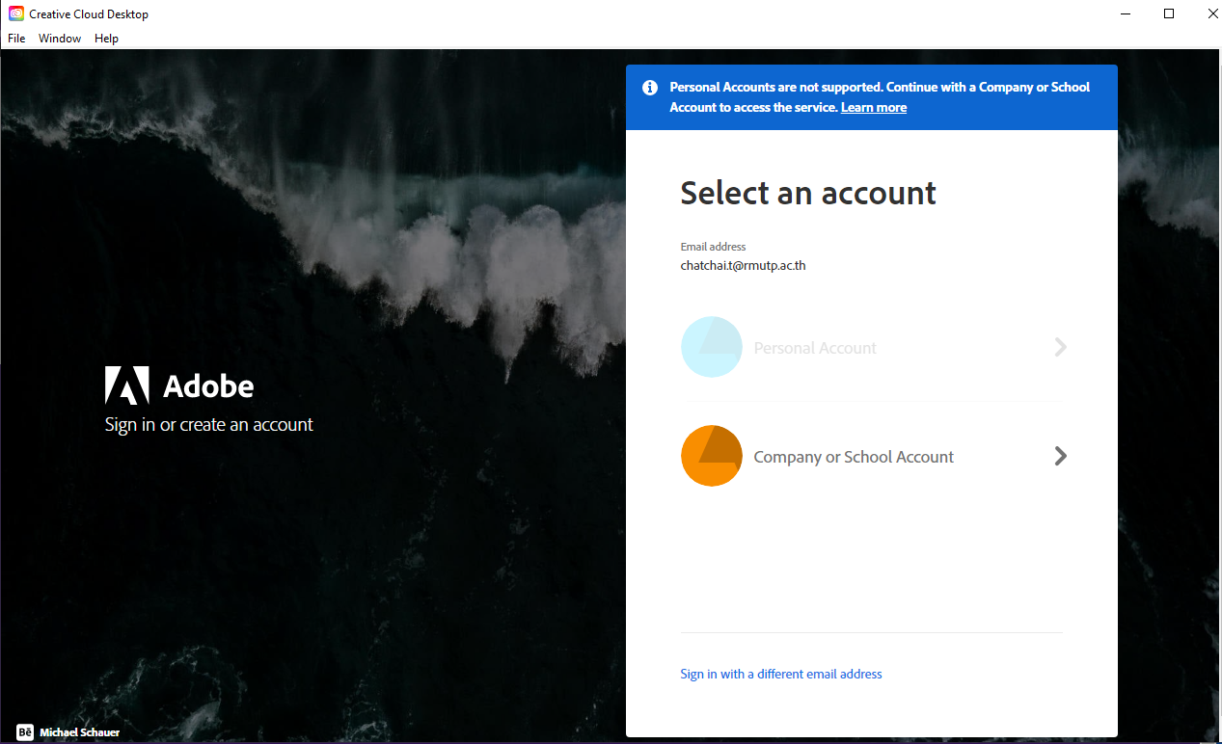Click the Sign in or create an account text
The width and height of the screenshot is (1222, 744).
coord(209,424)
